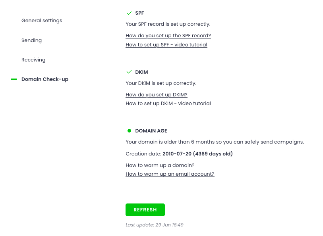323x236 pixels.
Task: Open the domain warm-up guide
Action: [160, 165]
